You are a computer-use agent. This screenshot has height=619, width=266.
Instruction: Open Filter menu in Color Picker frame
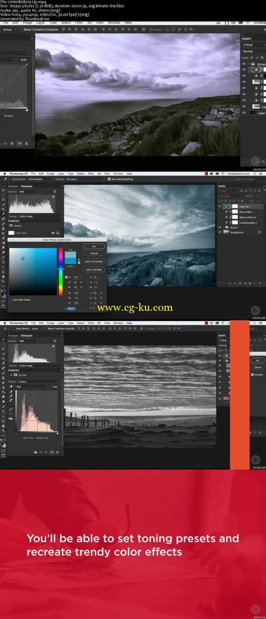(x=91, y=173)
